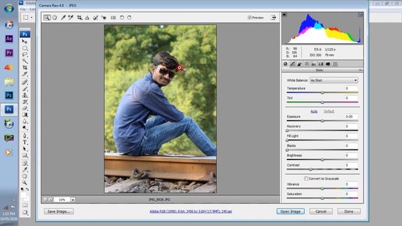Toggle shadow clipping warning on histogram
Screen dimensions: 402x226
[x=284, y=14]
